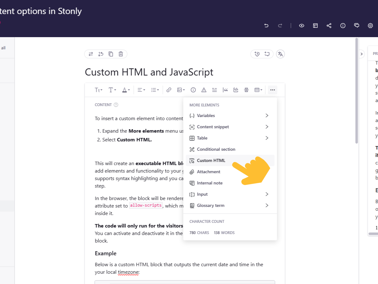Delete the step using the trash icon
This screenshot has height=284, width=378.
(121, 54)
